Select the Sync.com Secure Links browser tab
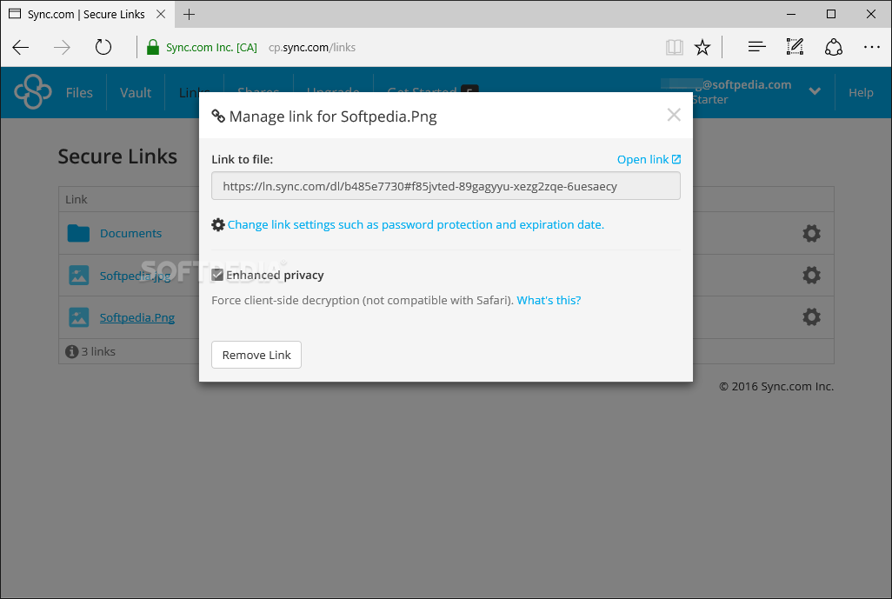 [x=86, y=14]
